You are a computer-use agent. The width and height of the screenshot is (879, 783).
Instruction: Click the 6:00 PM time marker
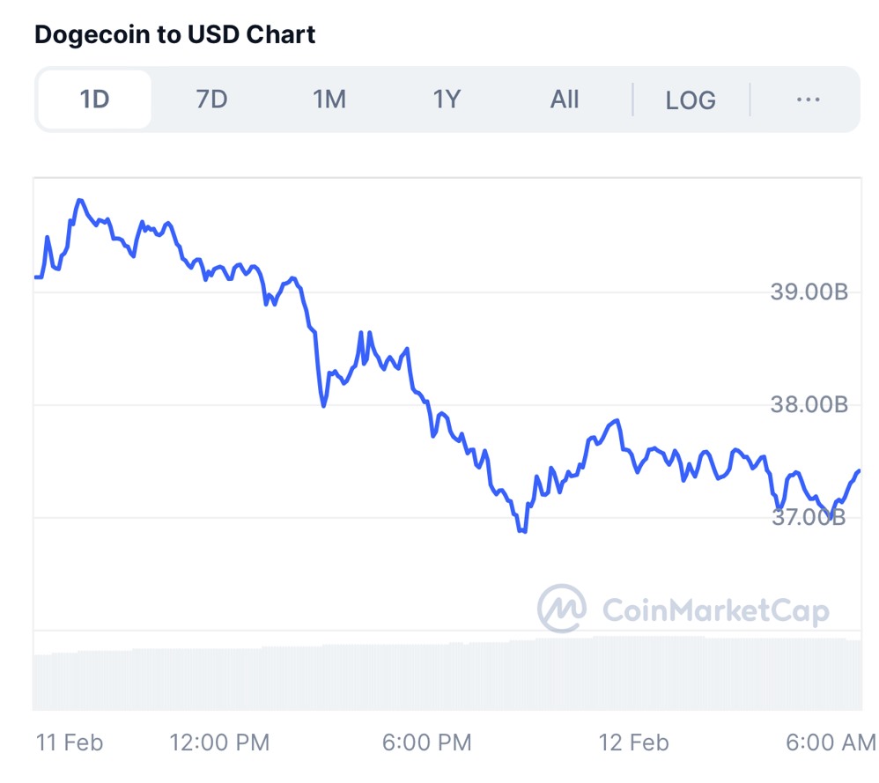(426, 742)
